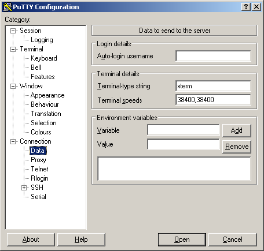
Task: Select the Proxy category
Action: coord(38,160)
